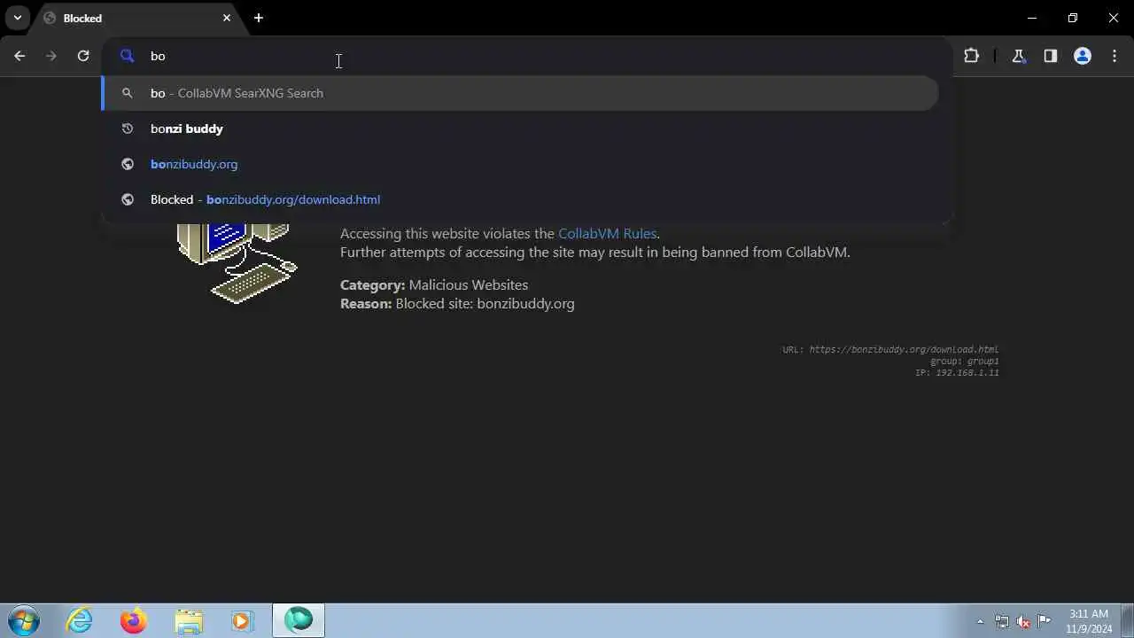Click the 'Blocked site: bonzibuddy.org' text

(x=485, y=304)
